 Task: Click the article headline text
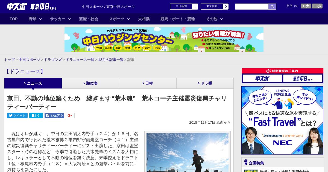pos(117,102)
